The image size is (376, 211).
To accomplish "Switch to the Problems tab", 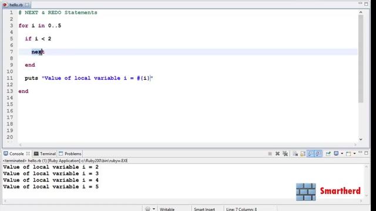I will click(70, 154).
